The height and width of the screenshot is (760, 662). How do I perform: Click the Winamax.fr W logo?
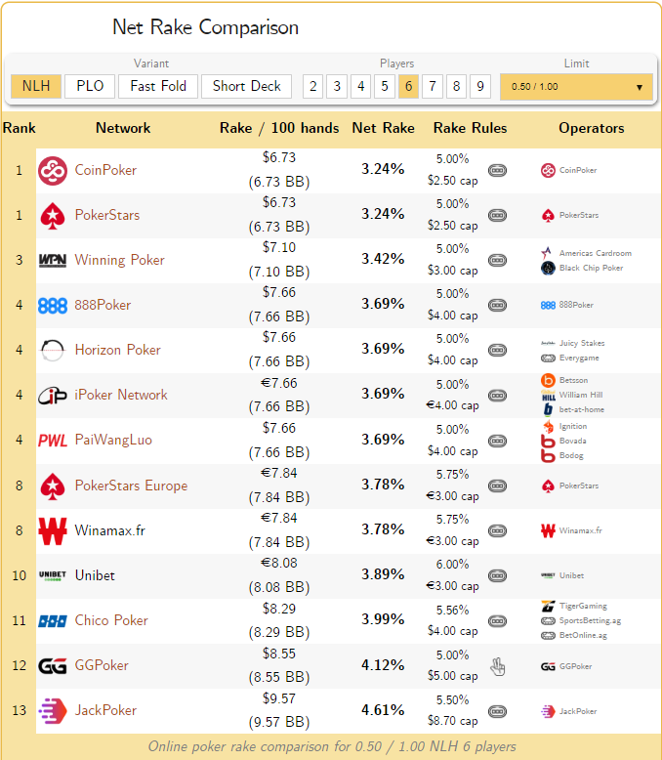pos(53,531)
